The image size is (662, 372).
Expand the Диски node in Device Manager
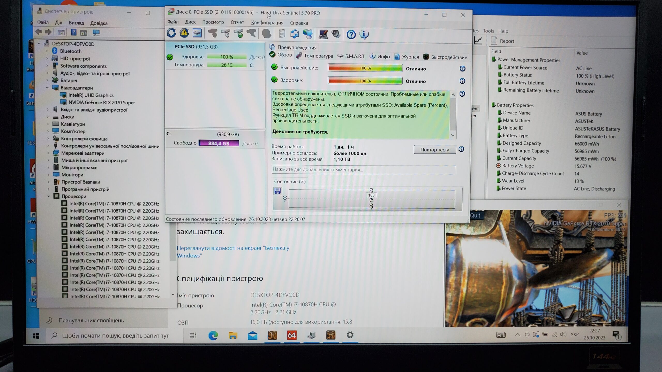click(48, 117)
